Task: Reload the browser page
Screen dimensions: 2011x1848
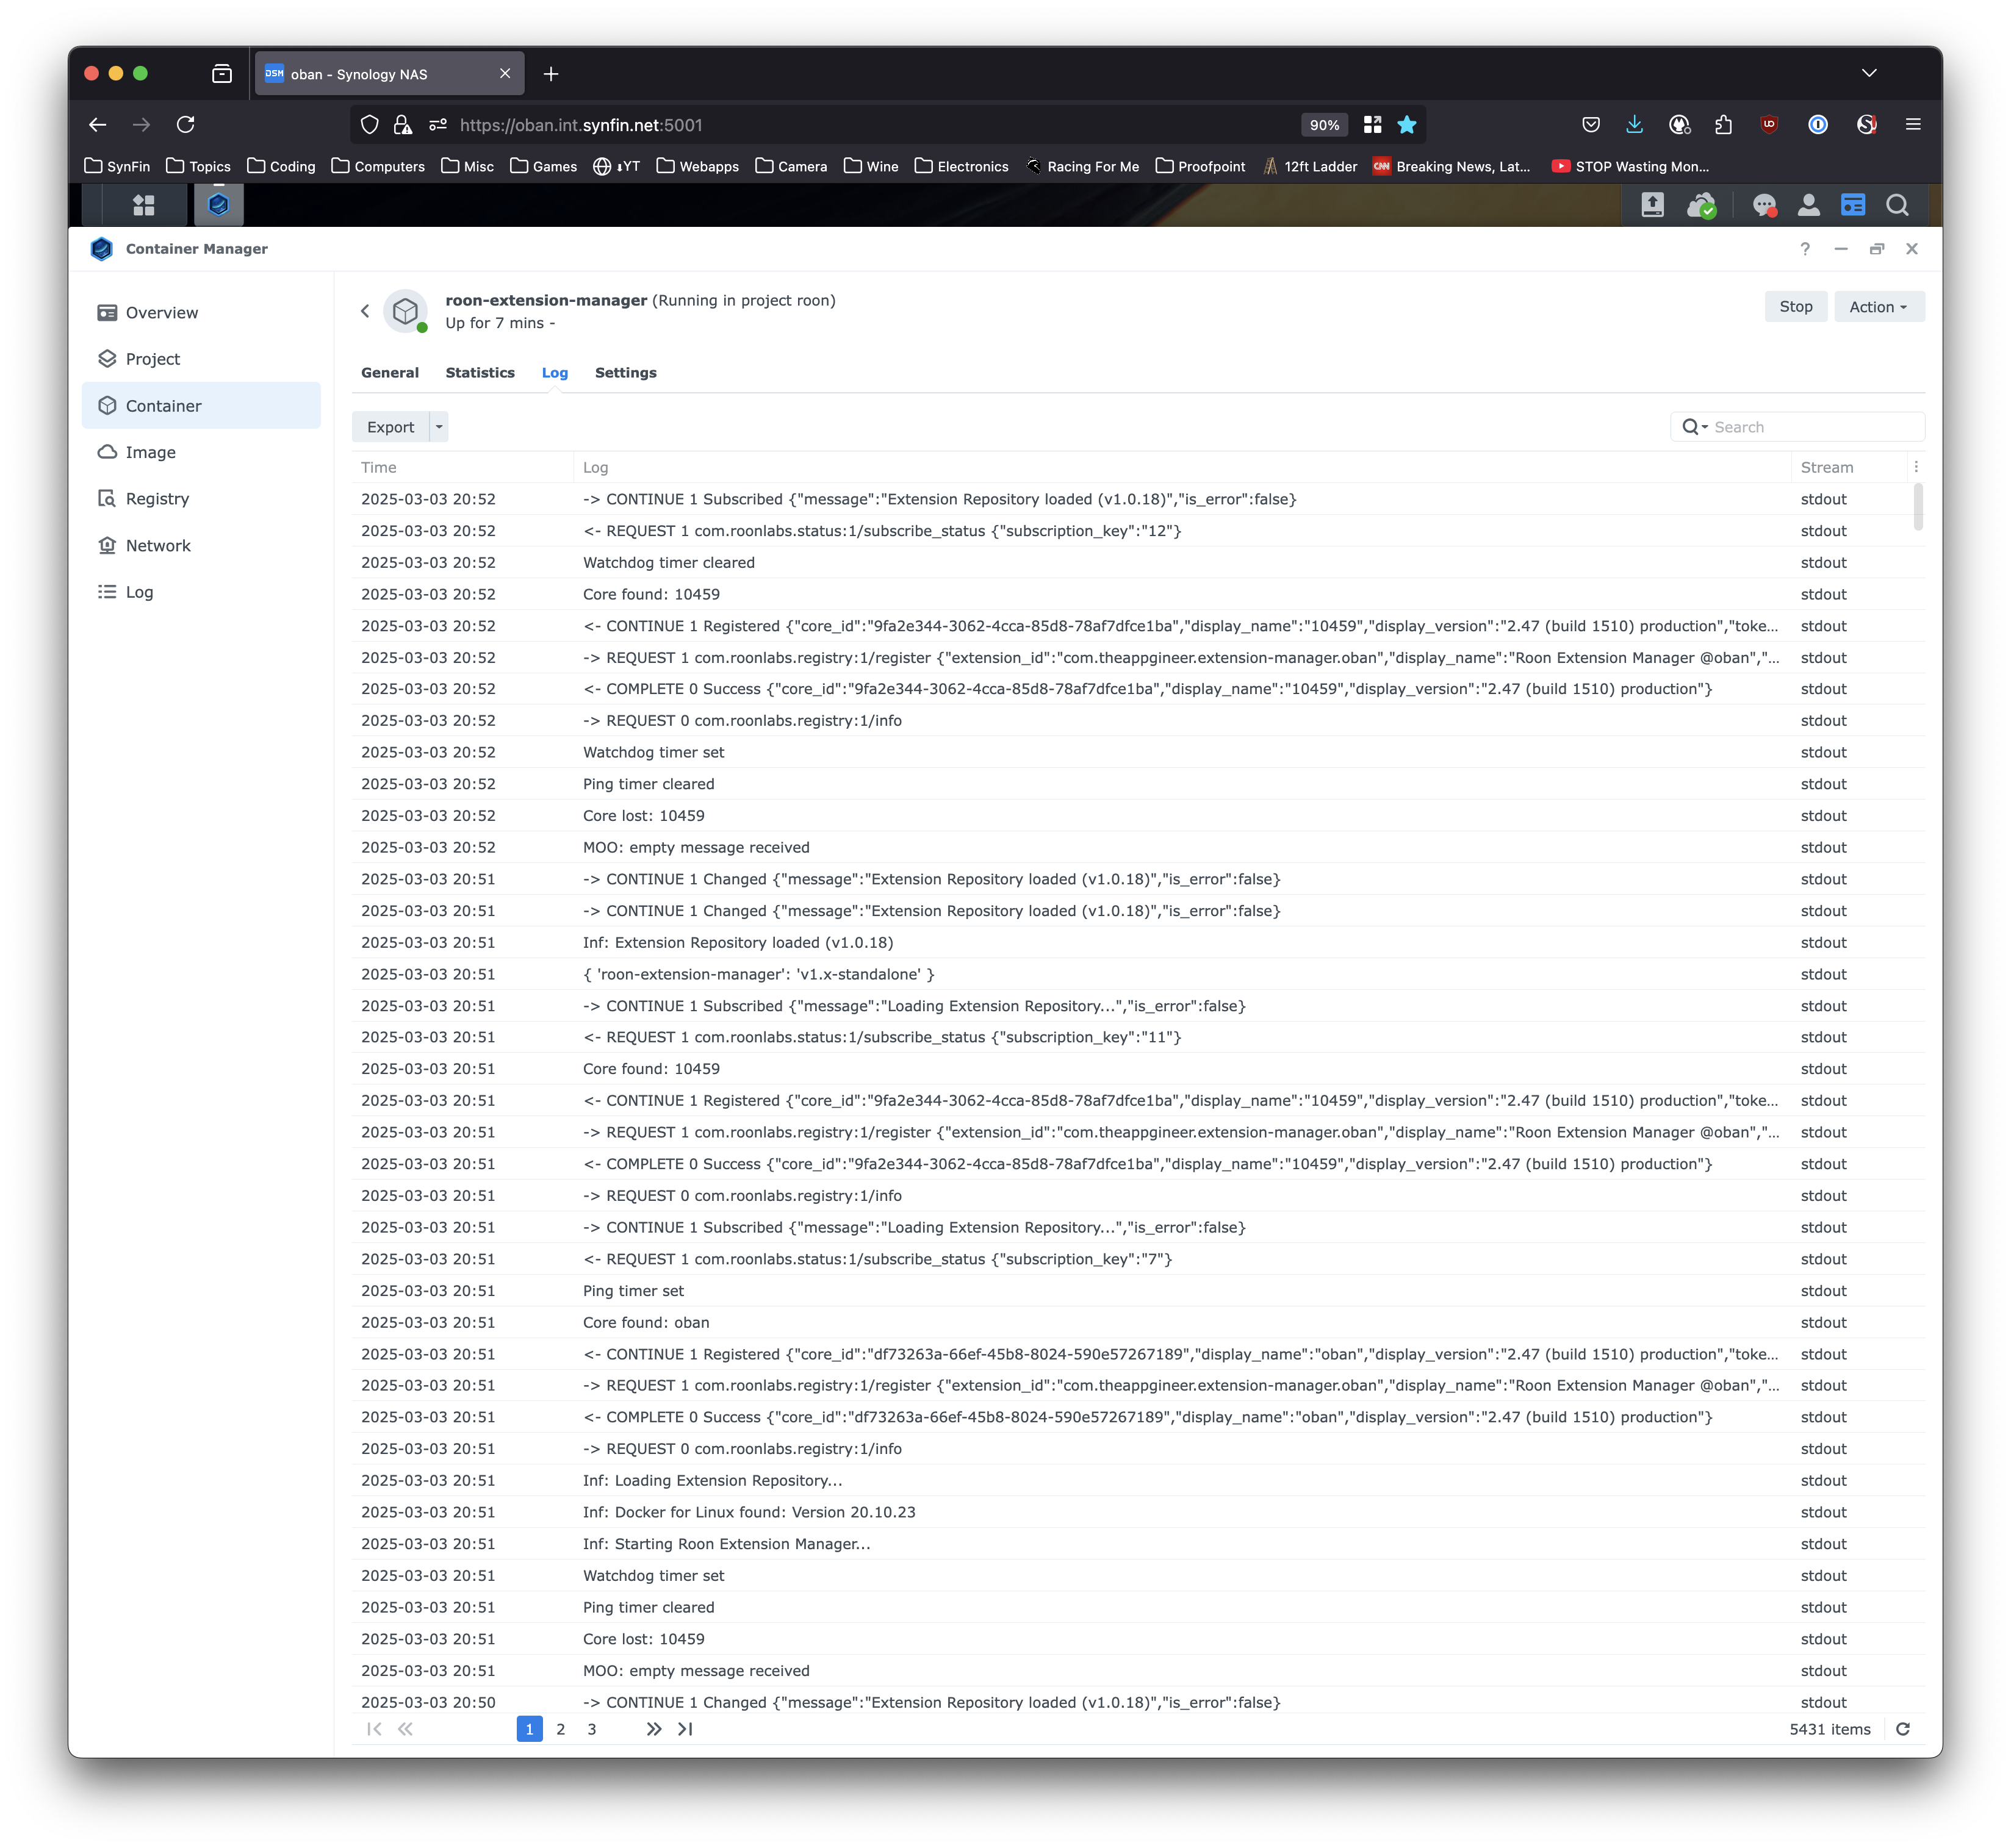Action: pos(185,124)
